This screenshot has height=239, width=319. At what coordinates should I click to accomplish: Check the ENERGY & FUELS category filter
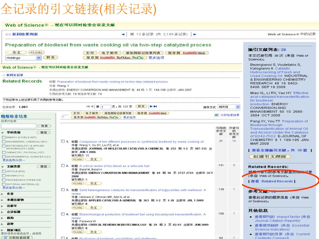4,137
